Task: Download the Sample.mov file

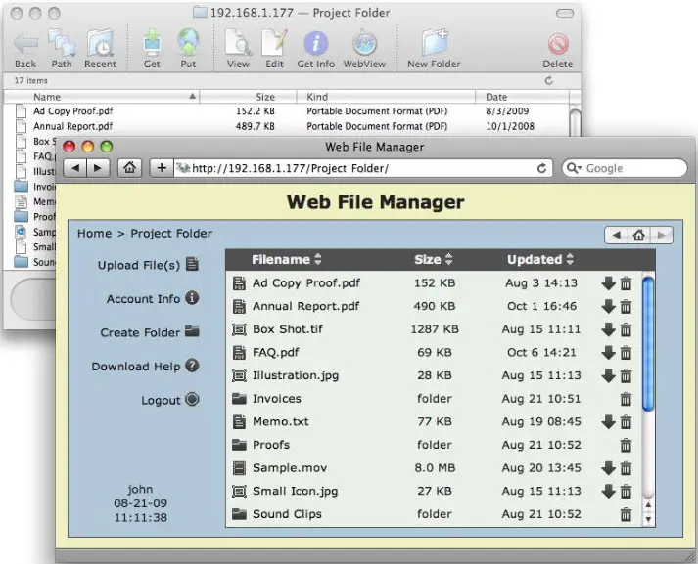Action: point(608,468)
